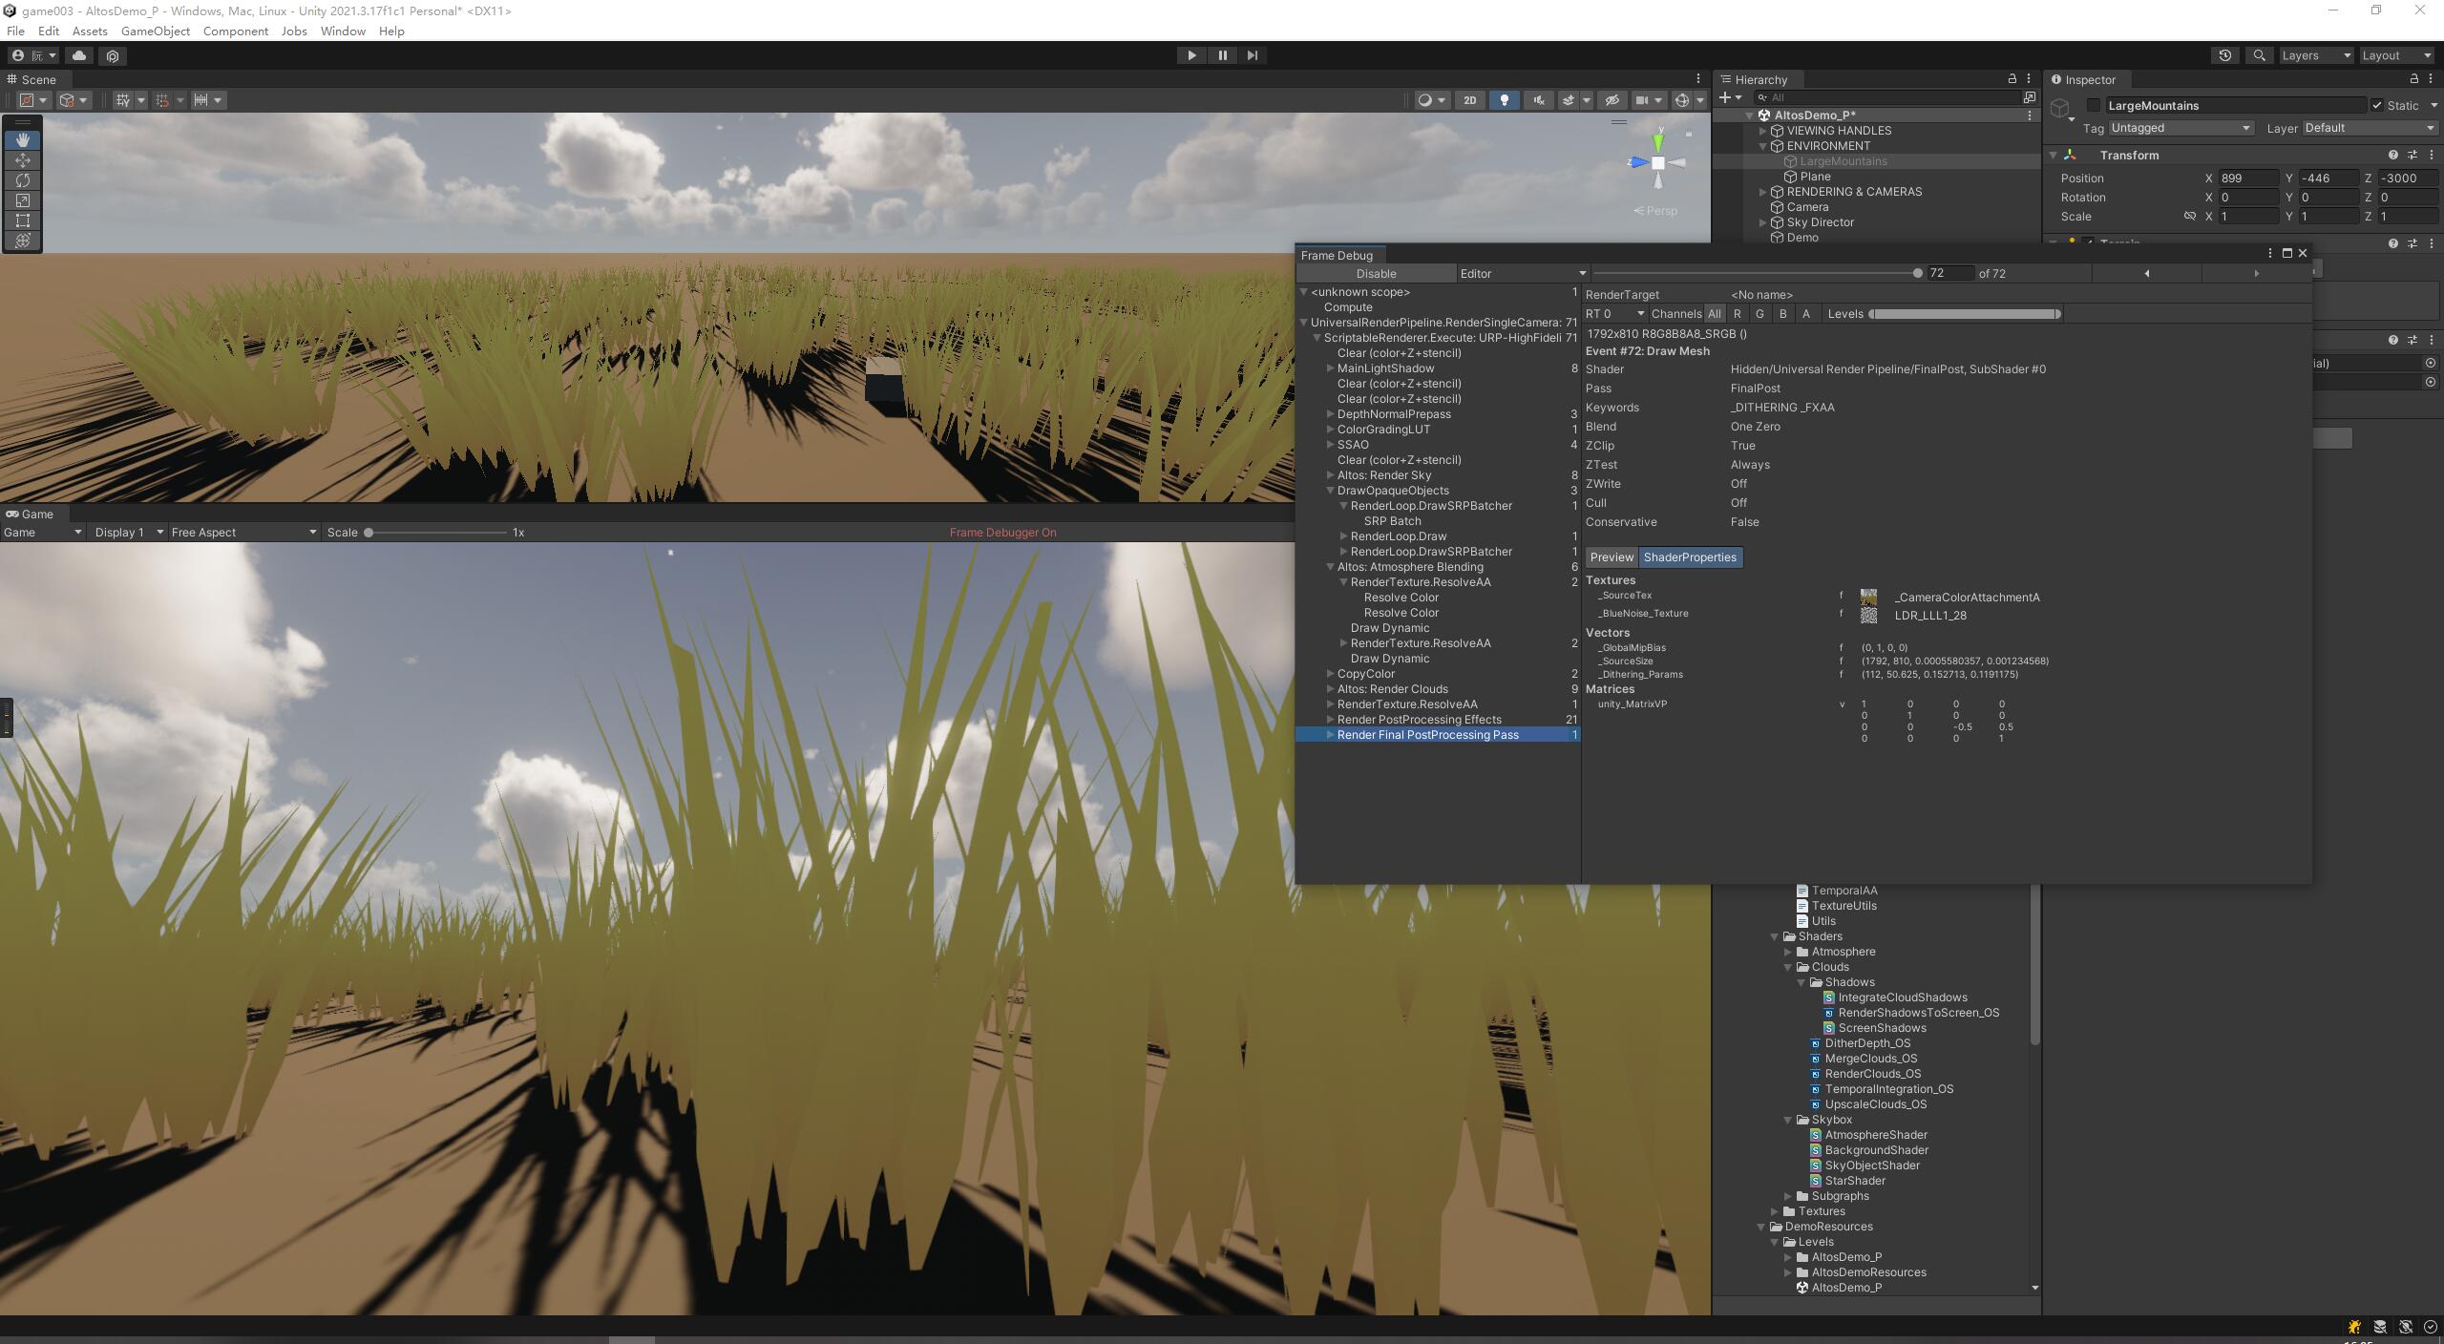
Task: Select the Scale tool
Action: click(x=23, y=200)
